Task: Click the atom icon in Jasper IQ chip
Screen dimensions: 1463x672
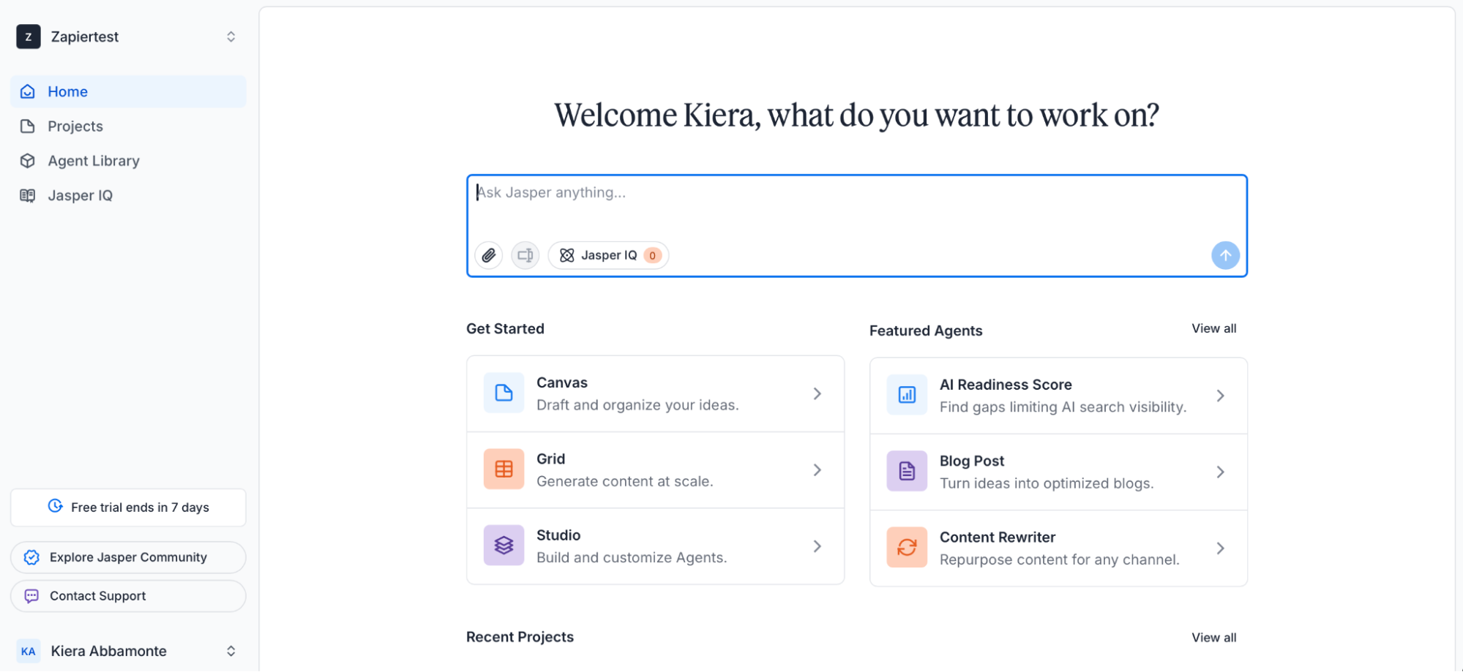Action: click(x=567, y=255)
